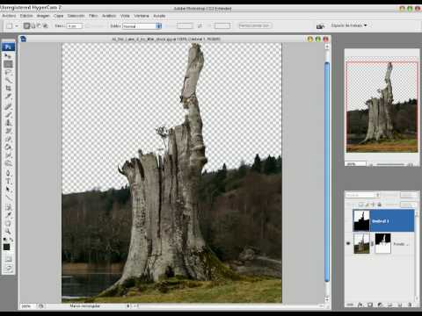This screenshot has height=316, width=422.
Task: Click the Perfeccionar borde button
Action: 254,25
